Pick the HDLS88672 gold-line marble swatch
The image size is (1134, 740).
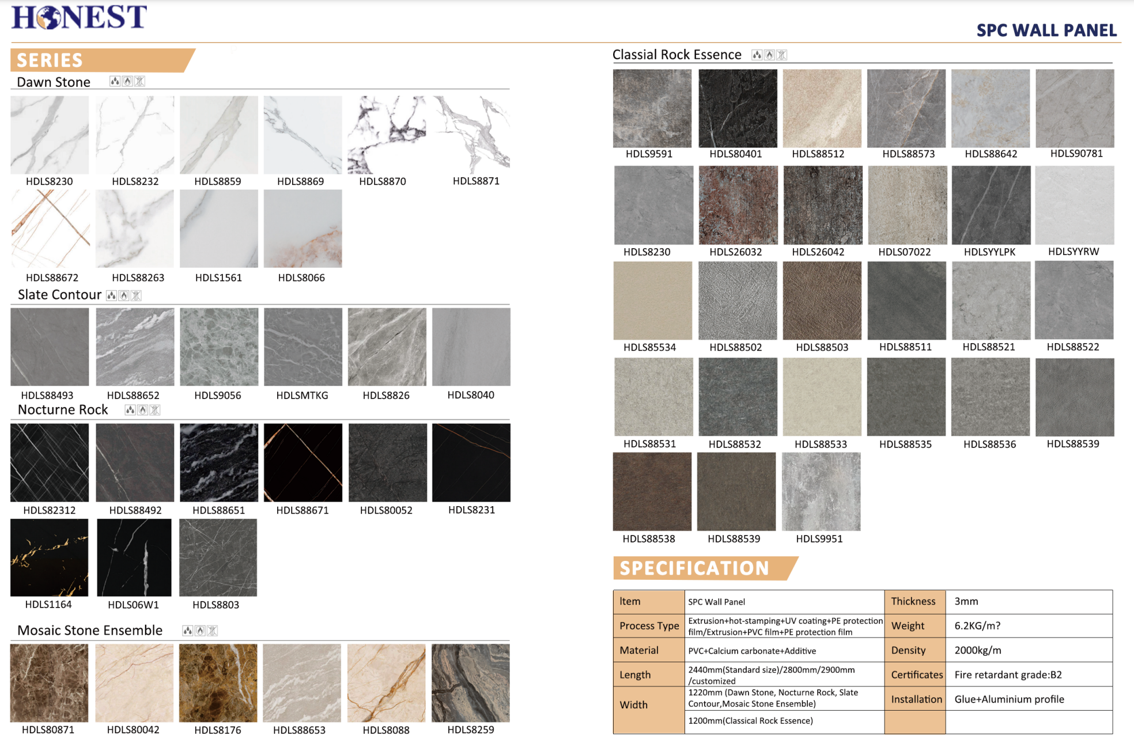(50, 229)
